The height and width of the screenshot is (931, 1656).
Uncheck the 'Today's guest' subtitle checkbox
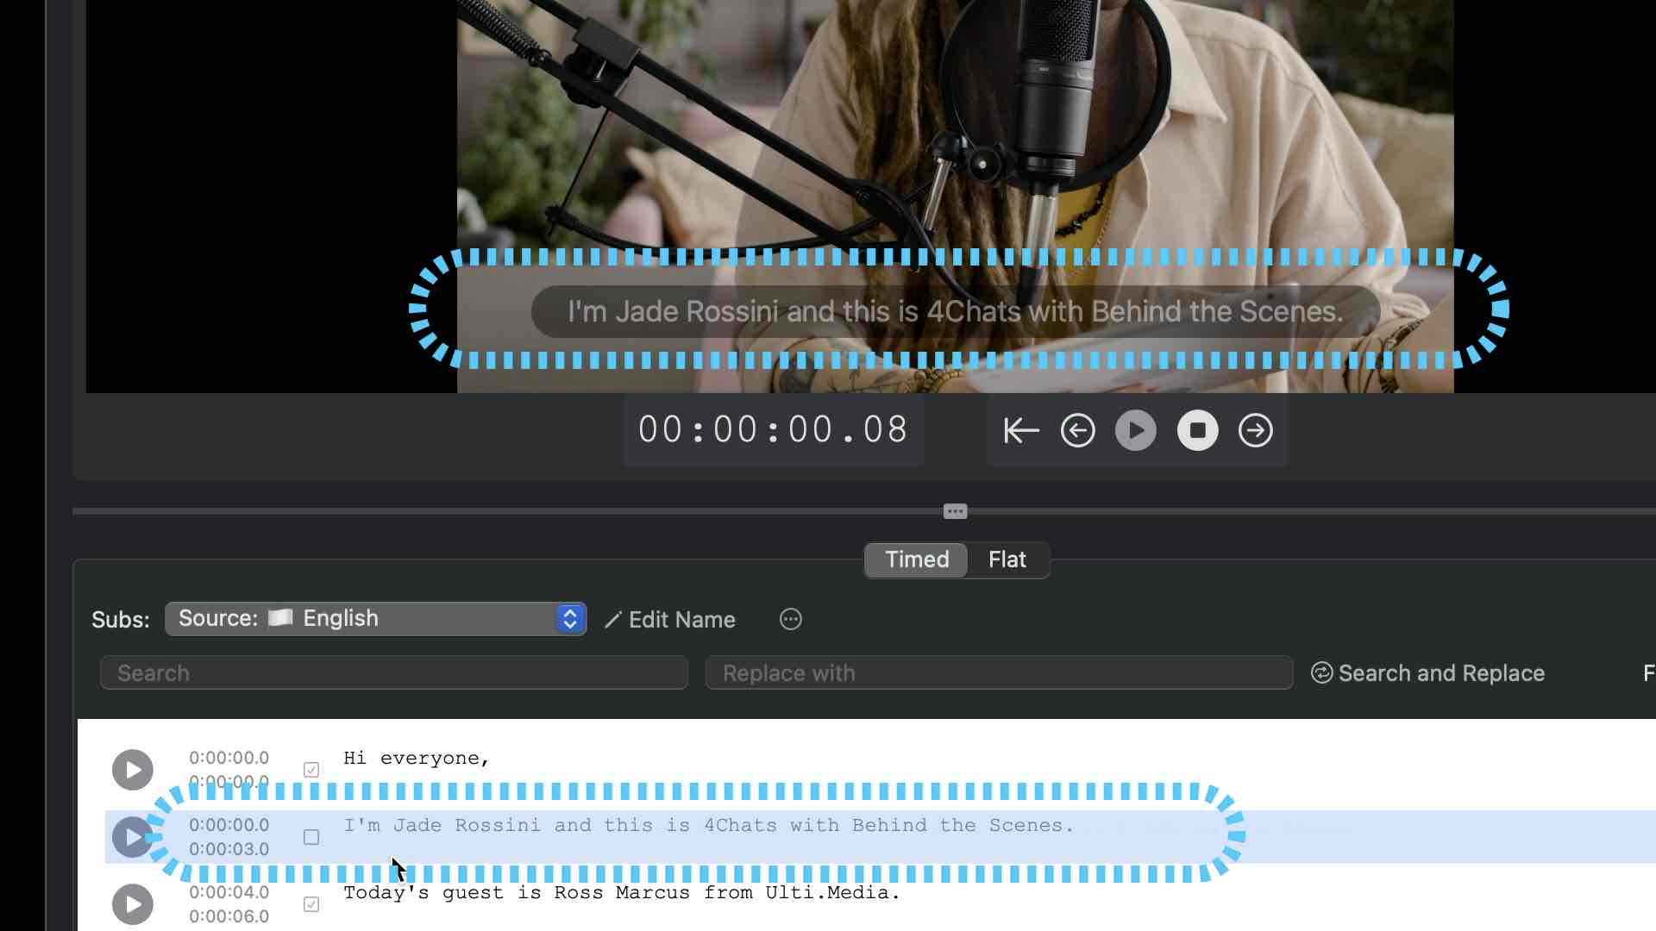311,904
